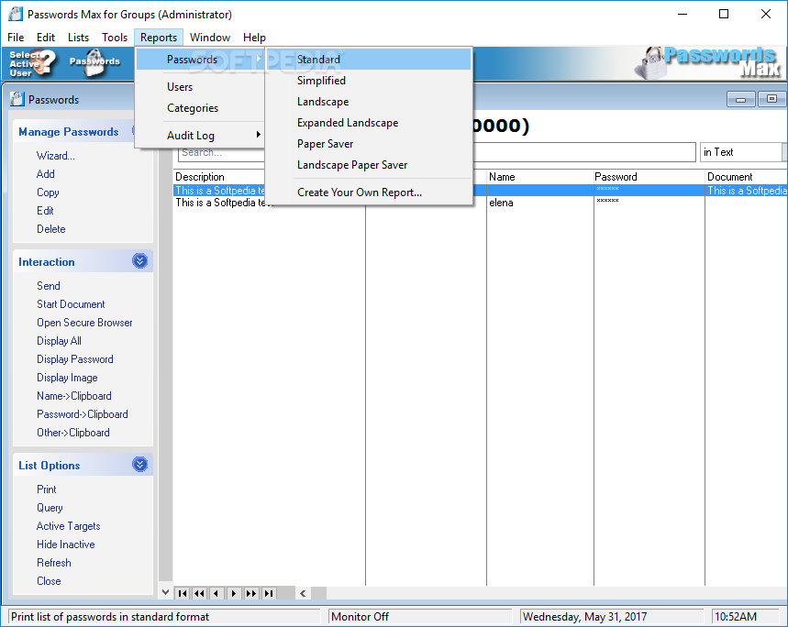Click Name->Clipboard link

click(x=74, y=396)
